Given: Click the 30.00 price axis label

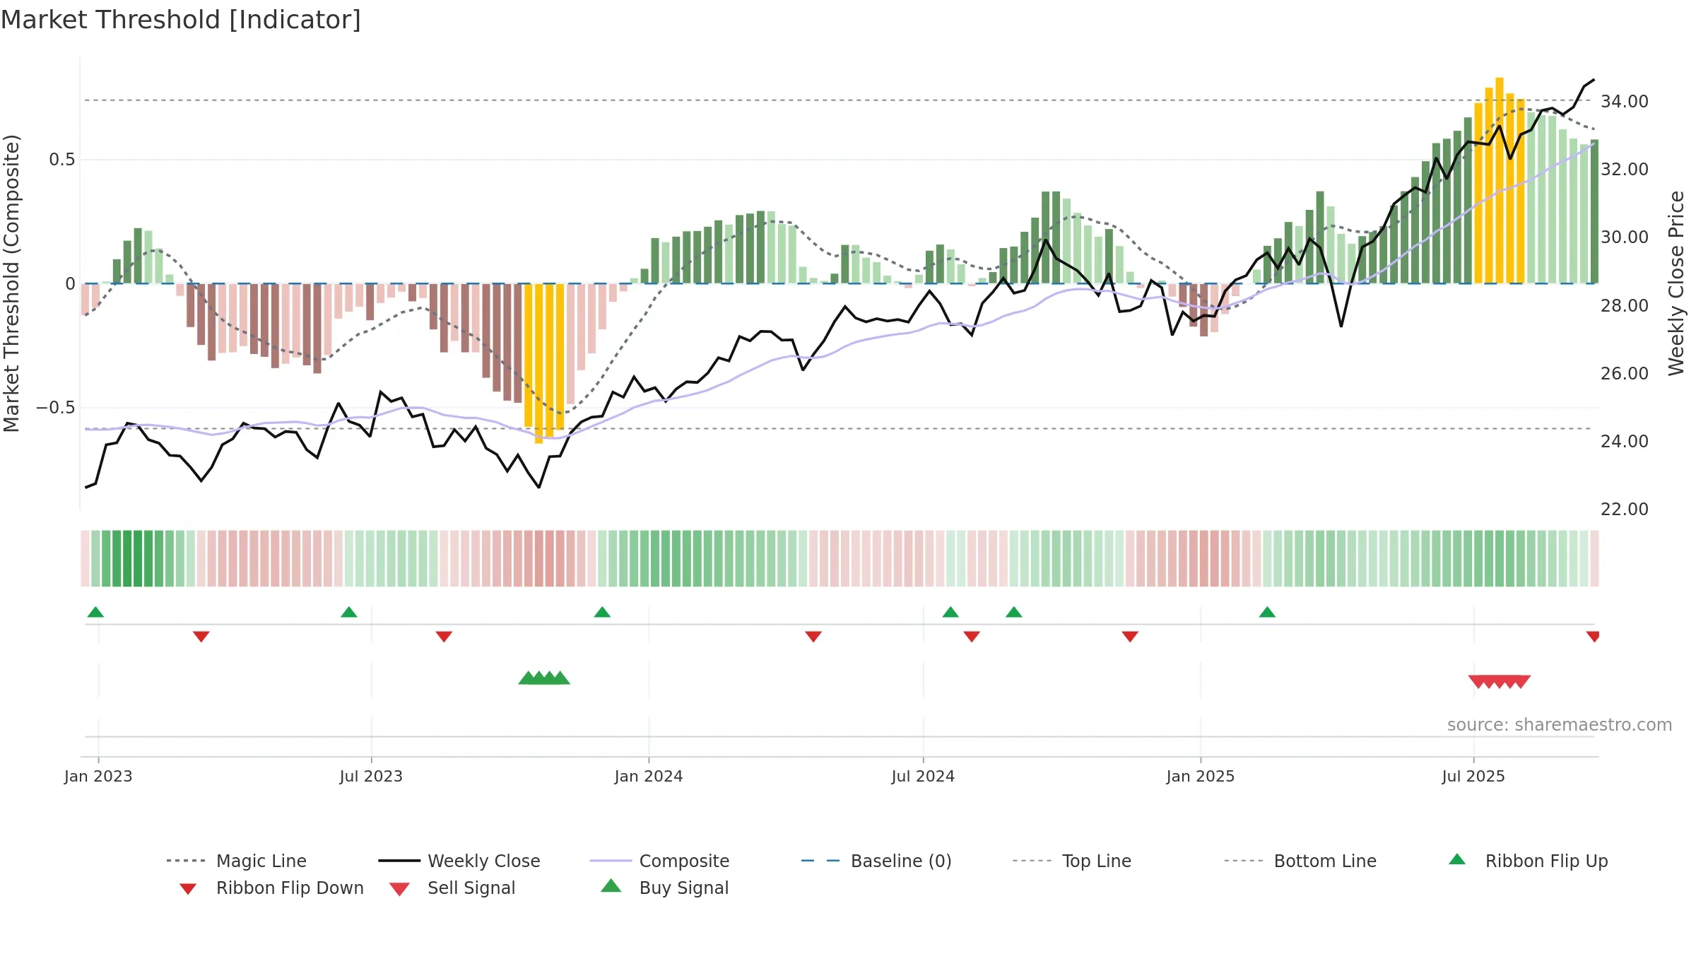Looking at the screenshot, I should click(x=1625, y=237).
